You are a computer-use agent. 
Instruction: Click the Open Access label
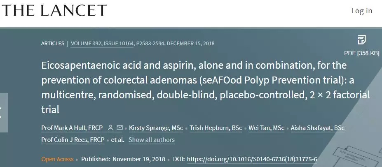coord(57,159)
